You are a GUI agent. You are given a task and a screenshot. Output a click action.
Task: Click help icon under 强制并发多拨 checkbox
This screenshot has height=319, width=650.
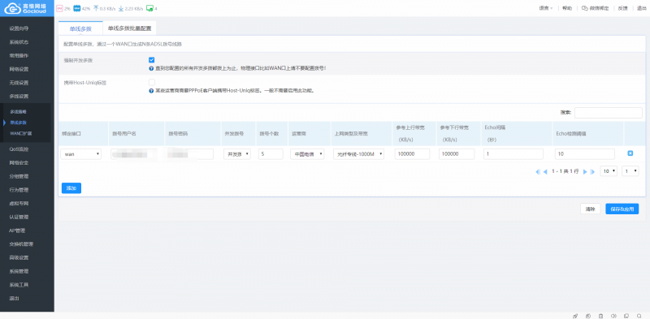[151, 68]
